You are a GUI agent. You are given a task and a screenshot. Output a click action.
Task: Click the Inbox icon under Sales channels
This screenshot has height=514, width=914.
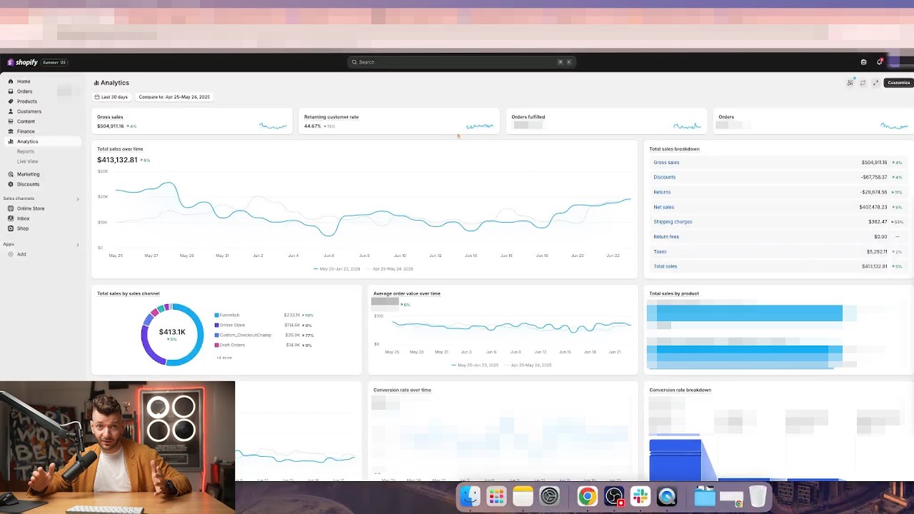click(11, 218)
